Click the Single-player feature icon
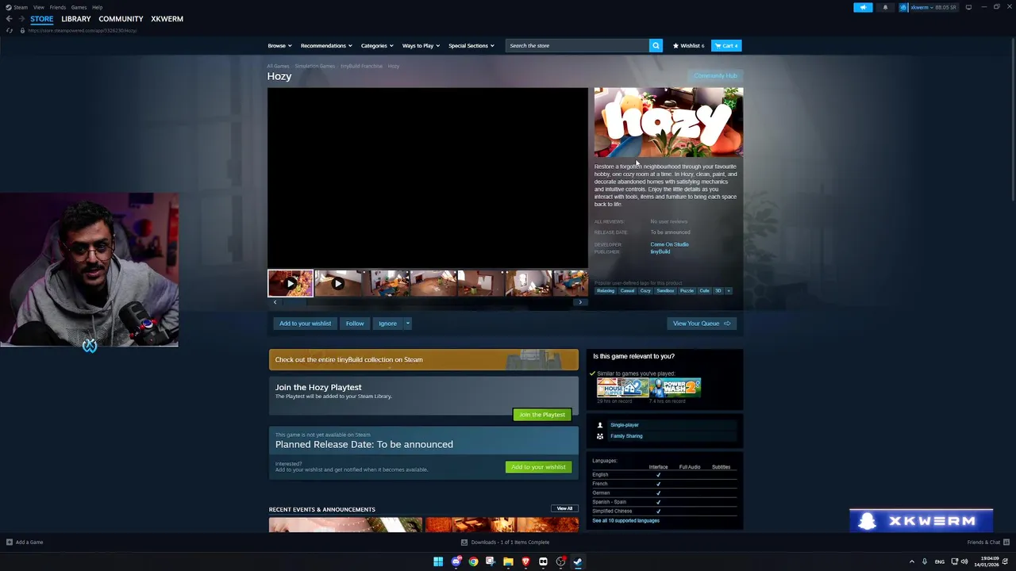1016x571 pixels. click(600, 425)
